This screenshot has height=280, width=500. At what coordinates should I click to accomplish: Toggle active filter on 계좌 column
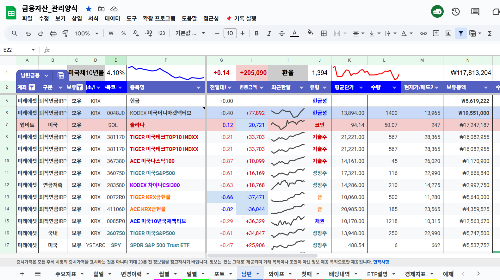32,87
